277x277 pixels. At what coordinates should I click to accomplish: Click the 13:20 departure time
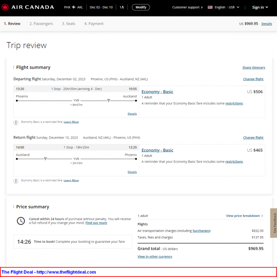(20, 89)
